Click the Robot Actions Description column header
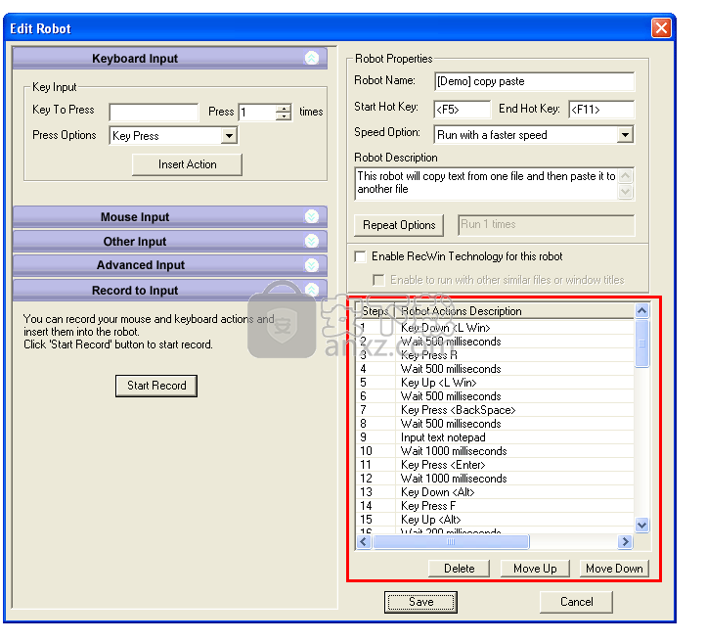The width and height of the screenshot is (706, 642). [x=514, y=311]
